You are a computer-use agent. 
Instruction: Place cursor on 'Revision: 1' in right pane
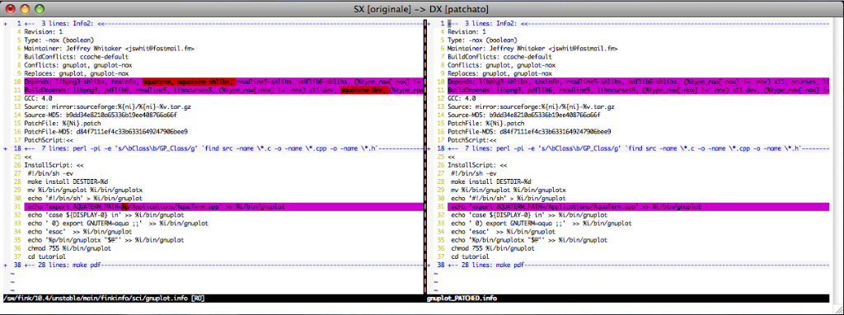click(467, 32)
